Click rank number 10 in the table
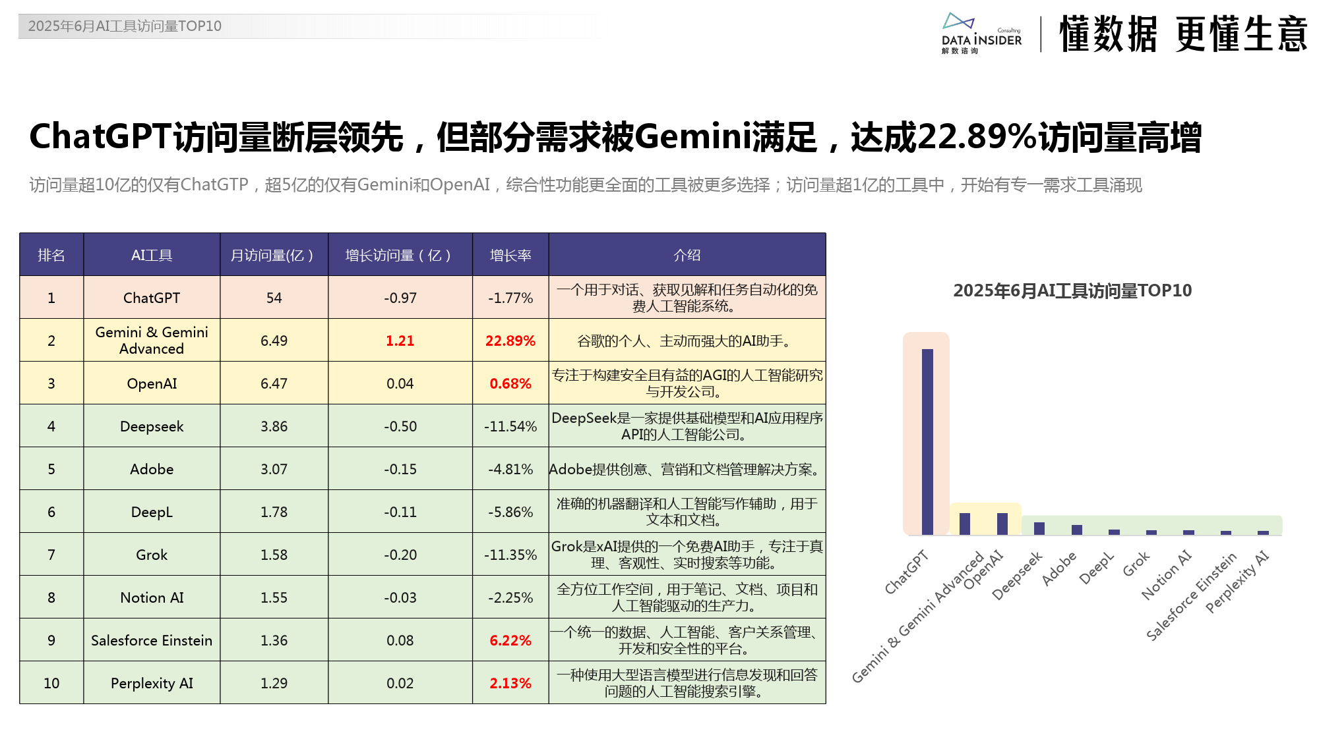This screenshot has width=1319, height=741. coord(51,683)
